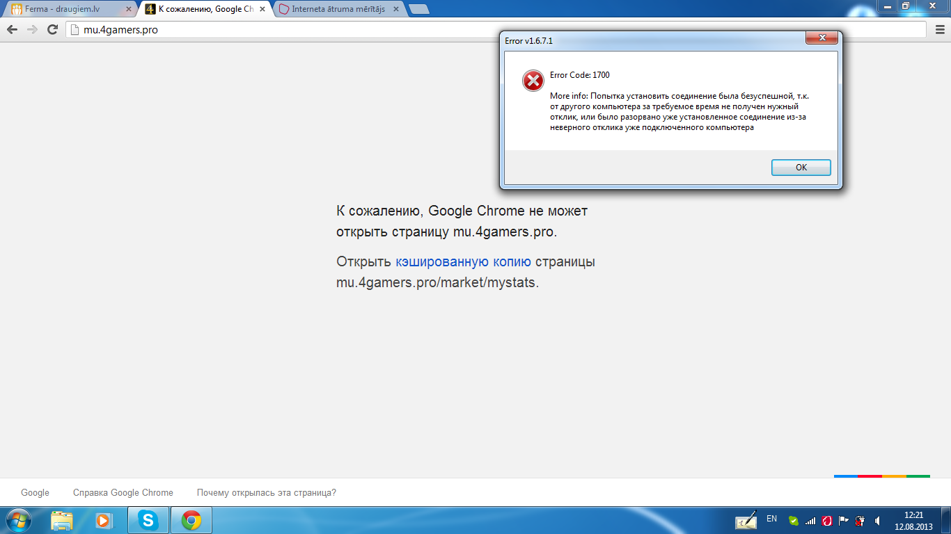Open Skype from the taskbar
951x534 pixels.
click(x=148, y=520)
